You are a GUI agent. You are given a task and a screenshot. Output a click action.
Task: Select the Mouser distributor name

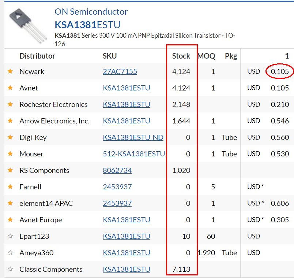31,154
